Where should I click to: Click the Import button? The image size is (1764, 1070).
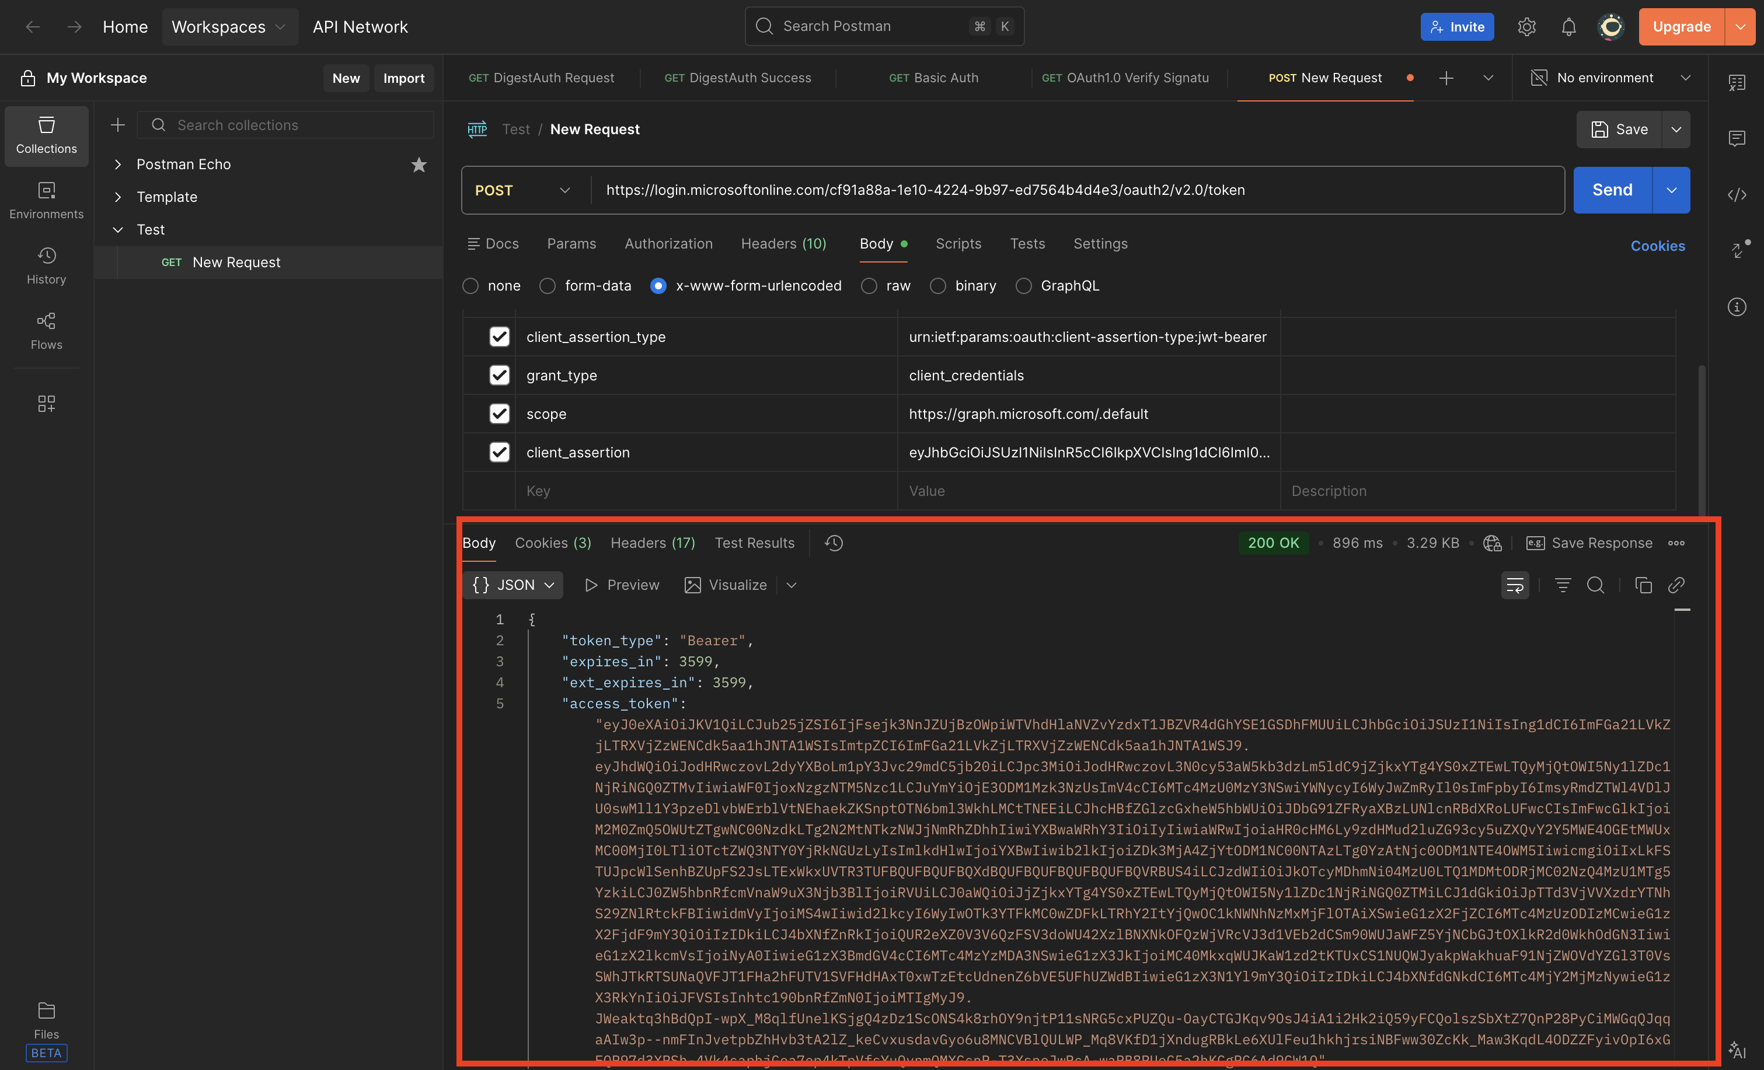(x=404, y=78)
